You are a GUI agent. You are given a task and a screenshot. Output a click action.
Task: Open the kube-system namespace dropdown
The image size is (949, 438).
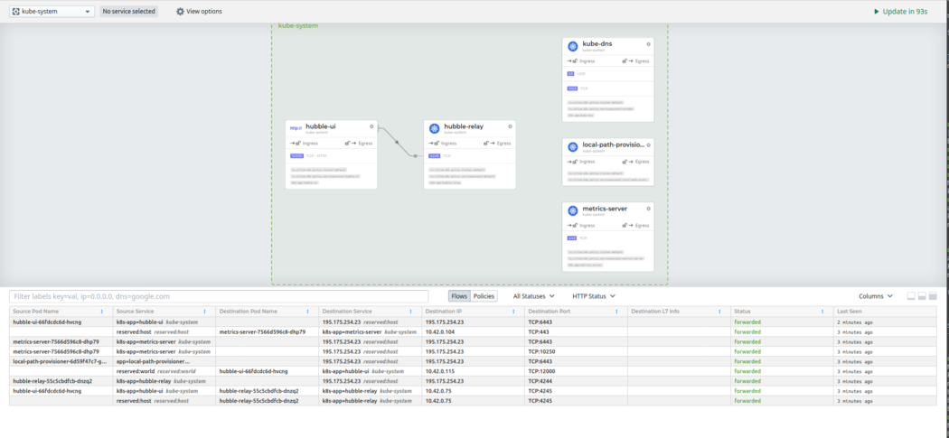pyautogui.click(x=51, y=12)
